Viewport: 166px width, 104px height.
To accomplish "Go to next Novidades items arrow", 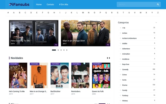I will (109, 58).
